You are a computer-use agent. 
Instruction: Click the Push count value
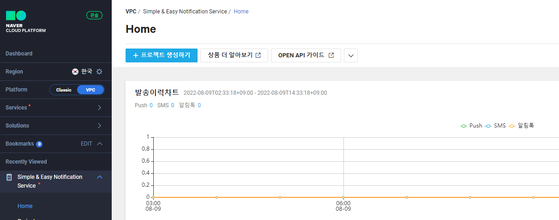[151, 105]
